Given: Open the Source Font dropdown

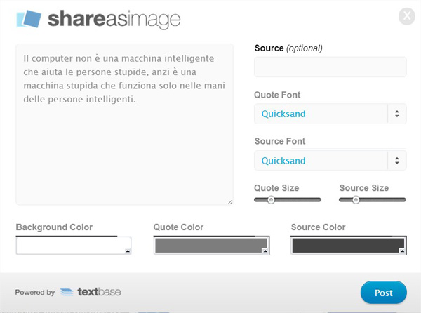Looking at the screenshot, I should tap(330, 161).
